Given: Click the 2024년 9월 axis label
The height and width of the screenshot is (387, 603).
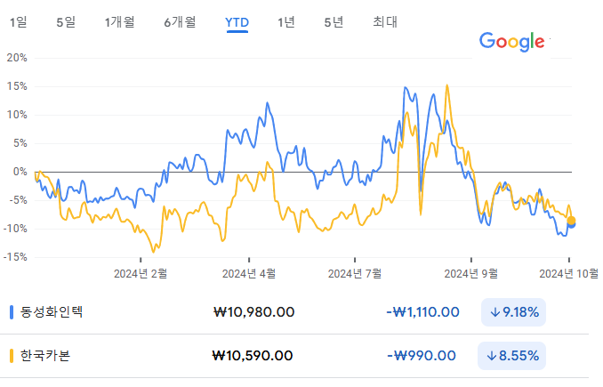Looking at the screenshot, I should click(x=471, y=274).
